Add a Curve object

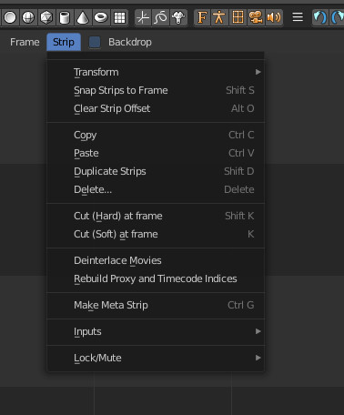pyautogui.click(x=161, y=17)
